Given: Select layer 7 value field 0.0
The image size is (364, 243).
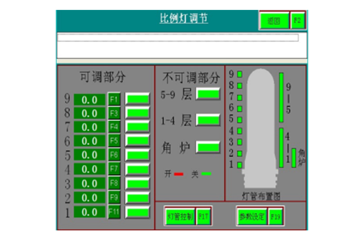Looking at the screenshot, I should [x=89, y=127].
